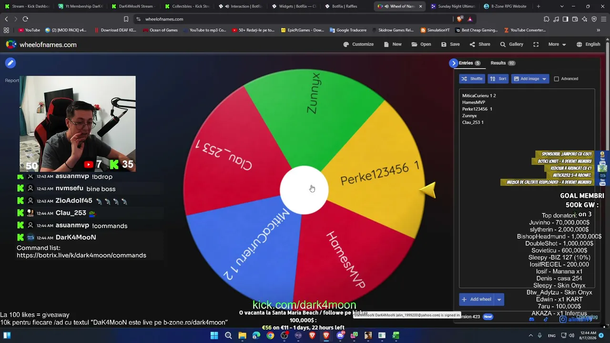
Task: Open the browser hamburger main menu
Action: tap(603, 19)
